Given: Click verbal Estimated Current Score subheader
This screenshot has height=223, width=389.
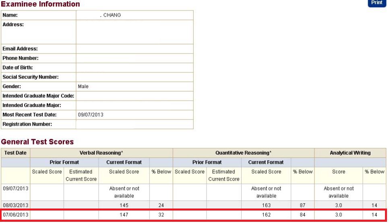Looking at the screenshot, I should click(x=81, y=176).
